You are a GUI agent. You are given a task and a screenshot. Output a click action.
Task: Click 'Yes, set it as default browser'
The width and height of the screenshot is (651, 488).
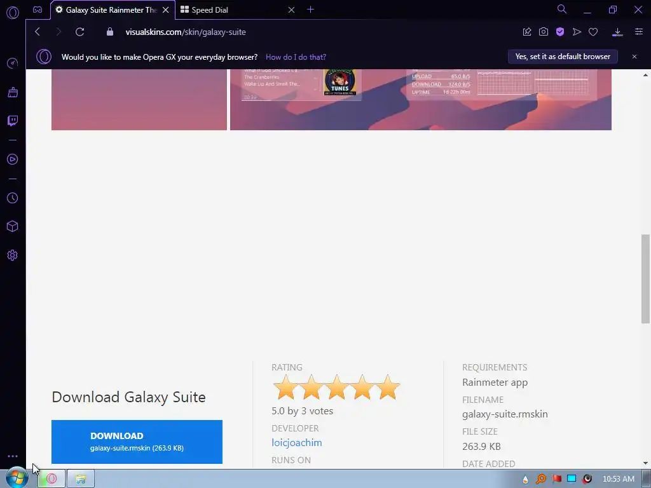pos(563,57)
